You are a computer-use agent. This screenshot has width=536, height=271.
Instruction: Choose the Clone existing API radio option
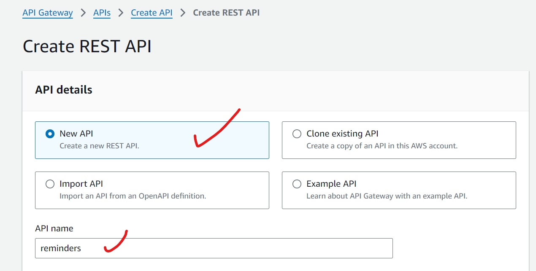[297, 134]
